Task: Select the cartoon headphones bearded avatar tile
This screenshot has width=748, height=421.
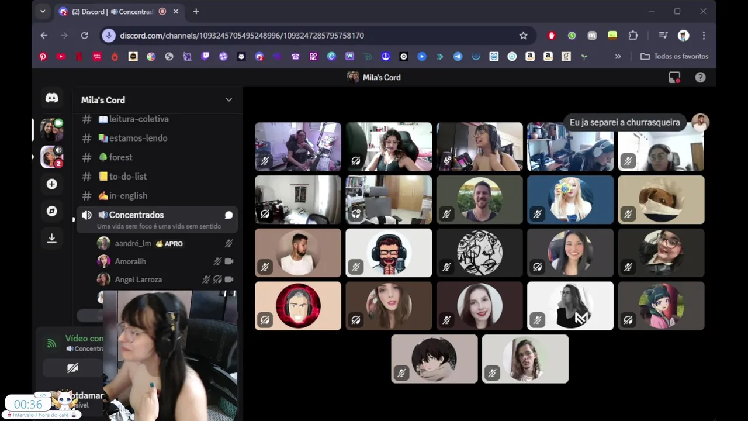Action: tap(389, 253)
